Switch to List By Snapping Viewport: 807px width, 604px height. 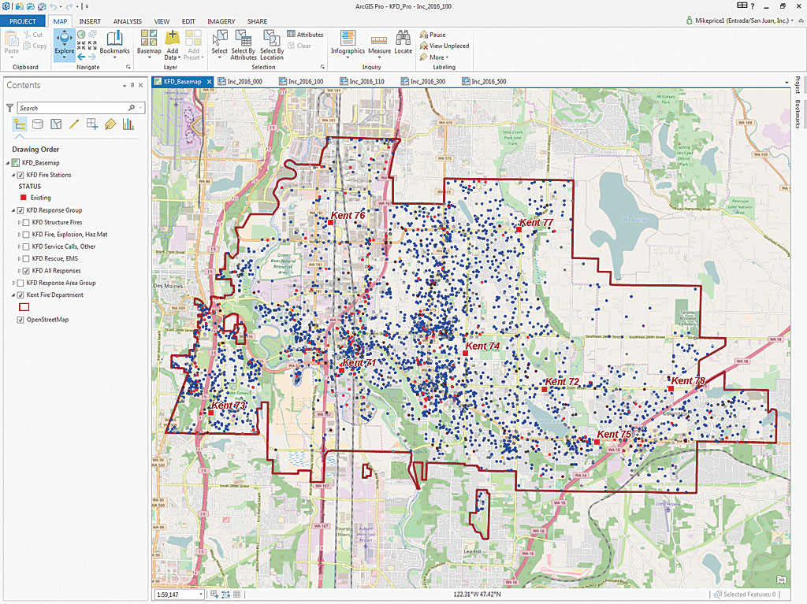[92, 124]
